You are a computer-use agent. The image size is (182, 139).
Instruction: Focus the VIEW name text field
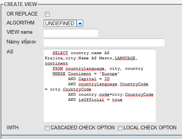pyautogui.click(x=71, y=33)
